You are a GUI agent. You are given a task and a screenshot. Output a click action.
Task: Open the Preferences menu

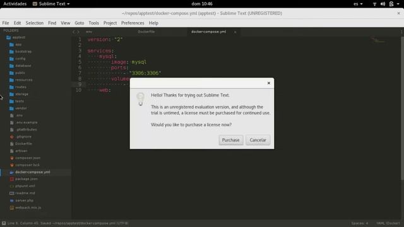click(x=133, y=23)
